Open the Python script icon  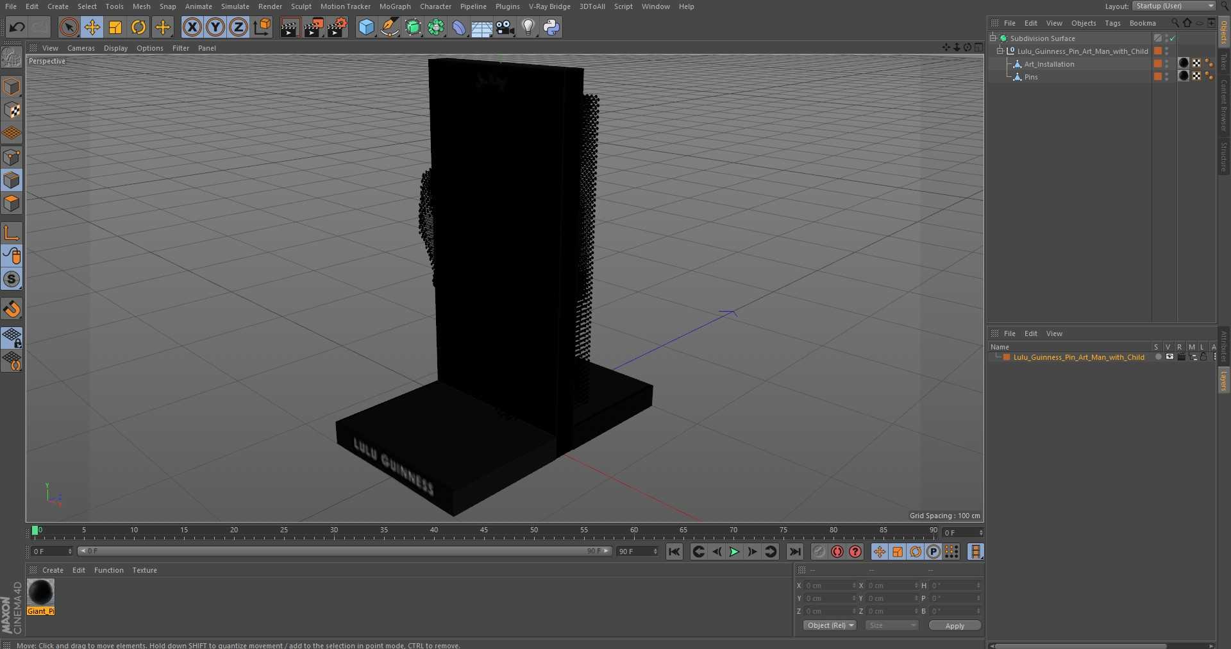pos(551,27)
